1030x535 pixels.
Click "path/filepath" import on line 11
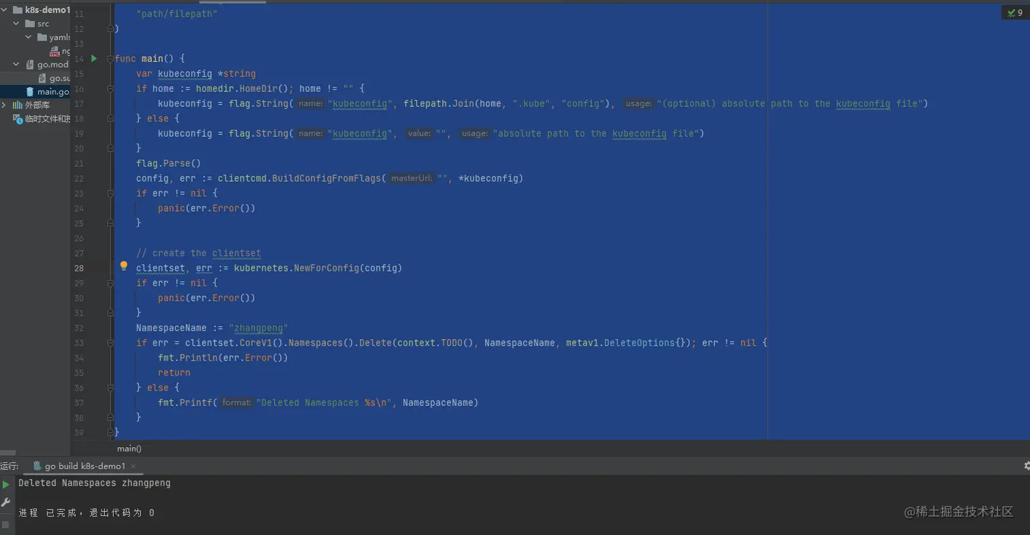176,14
